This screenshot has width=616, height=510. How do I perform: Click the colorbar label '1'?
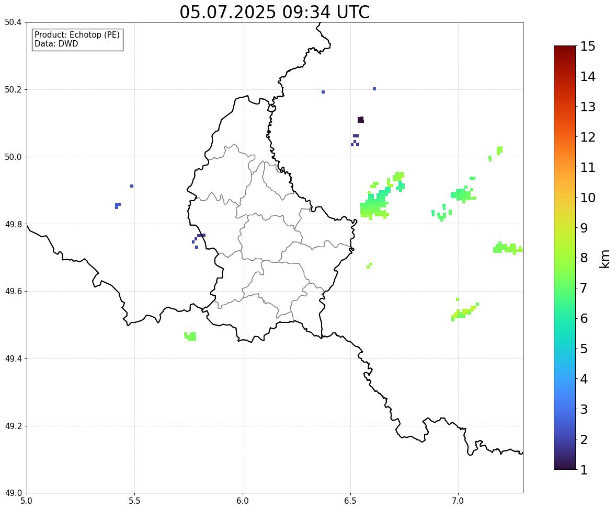pos(584,470)
